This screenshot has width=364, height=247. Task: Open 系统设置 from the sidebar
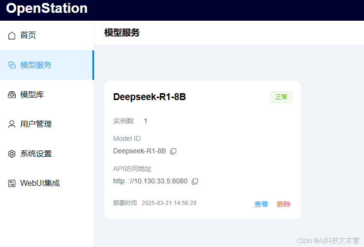click(x=47, y=154)
